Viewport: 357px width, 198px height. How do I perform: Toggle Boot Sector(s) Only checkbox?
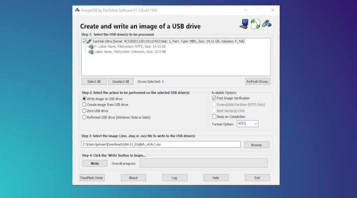coord(214,111)
